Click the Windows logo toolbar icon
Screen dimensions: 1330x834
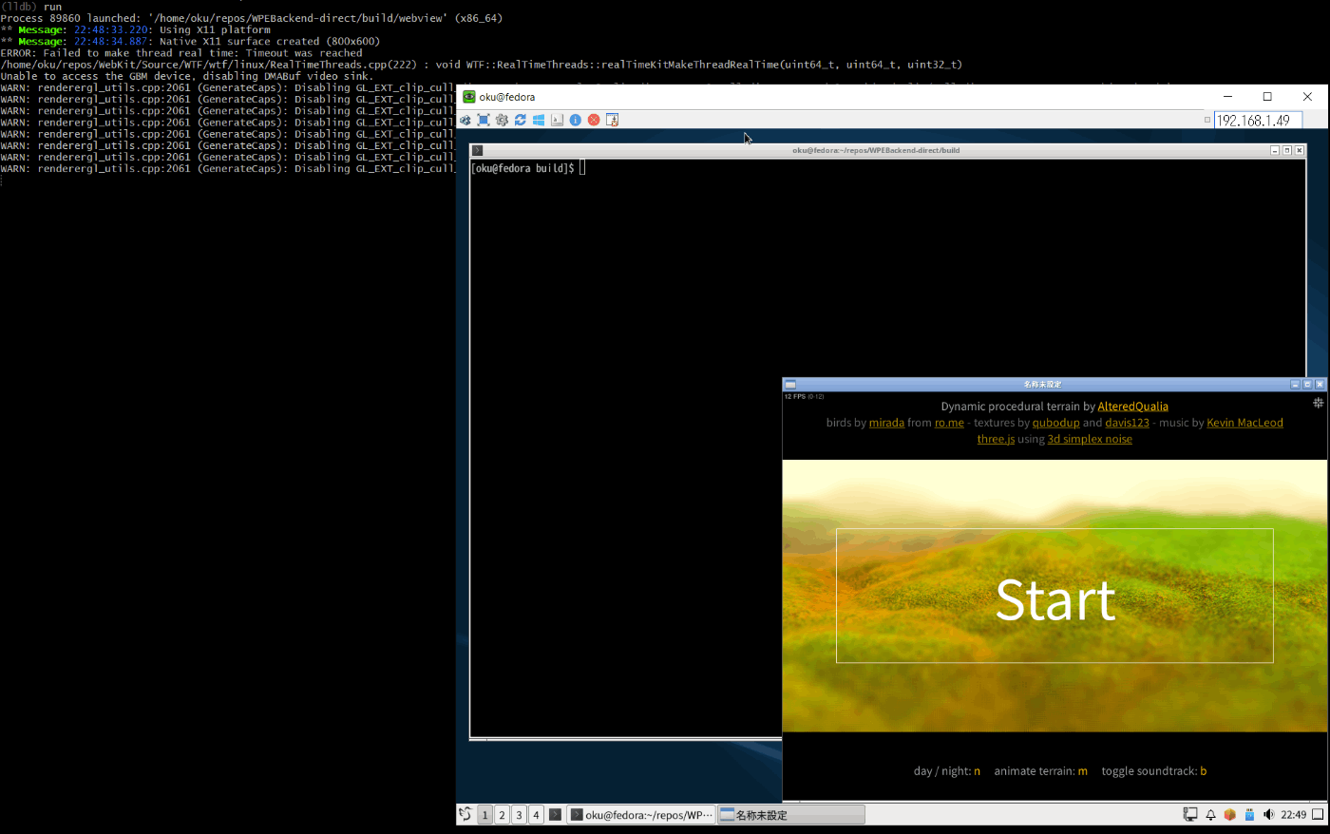(539, 120)
